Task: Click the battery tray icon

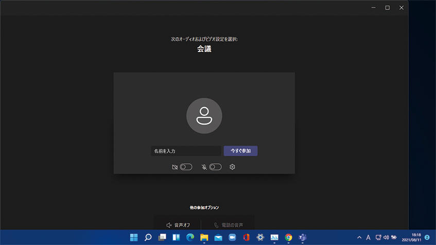Action: pos(394,237)
